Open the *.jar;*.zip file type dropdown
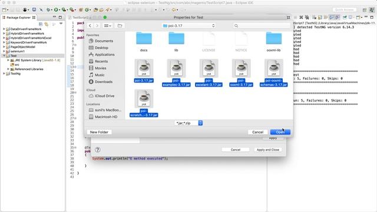 [188, 123]
